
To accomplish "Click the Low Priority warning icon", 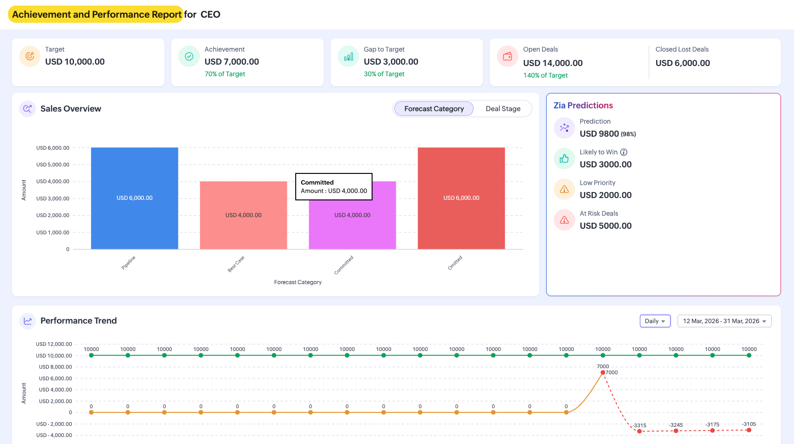I will point(564,189).
